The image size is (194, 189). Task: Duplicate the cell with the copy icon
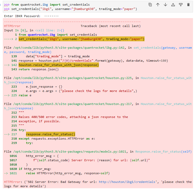(x=150, y=5)
